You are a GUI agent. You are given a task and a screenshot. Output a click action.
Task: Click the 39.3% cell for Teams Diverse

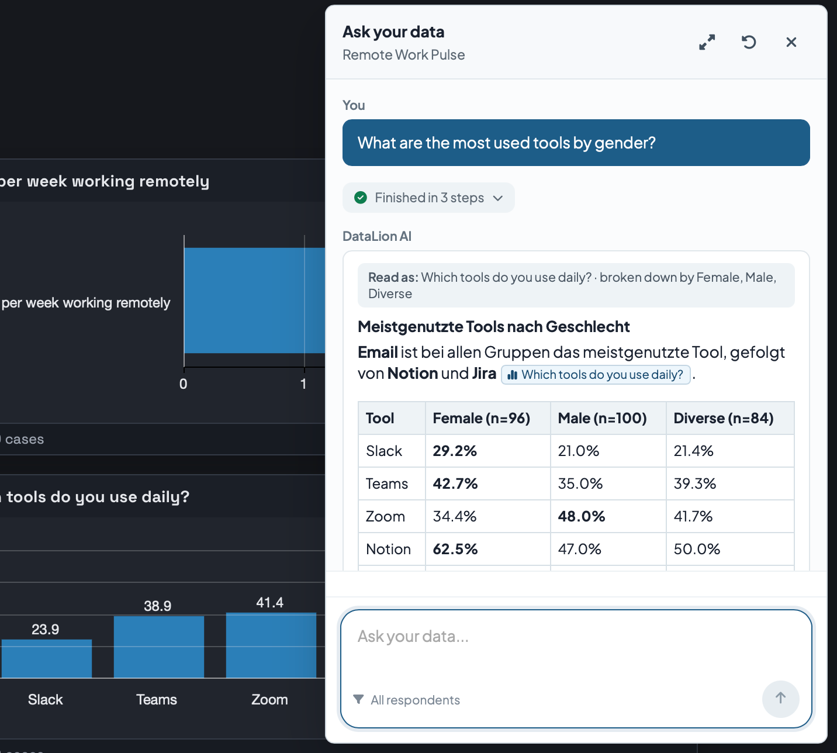(730, 483)
